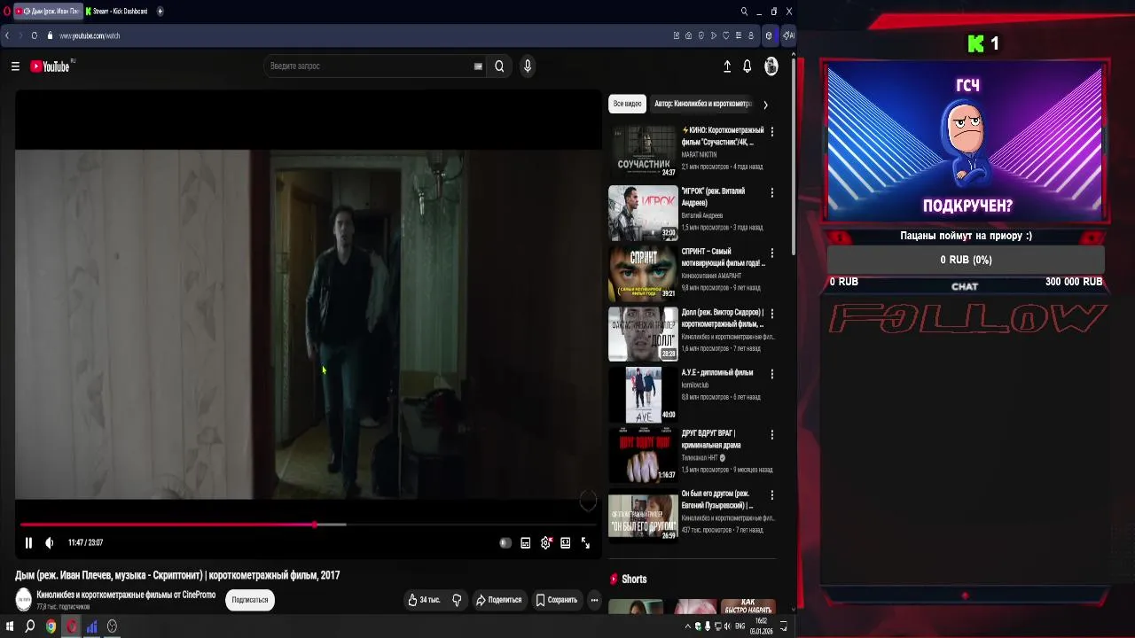Switch to Stream - Kick Dashboard tab
Image resolution: width=1135 pixels, height=638 pixels.
[117, 12]
